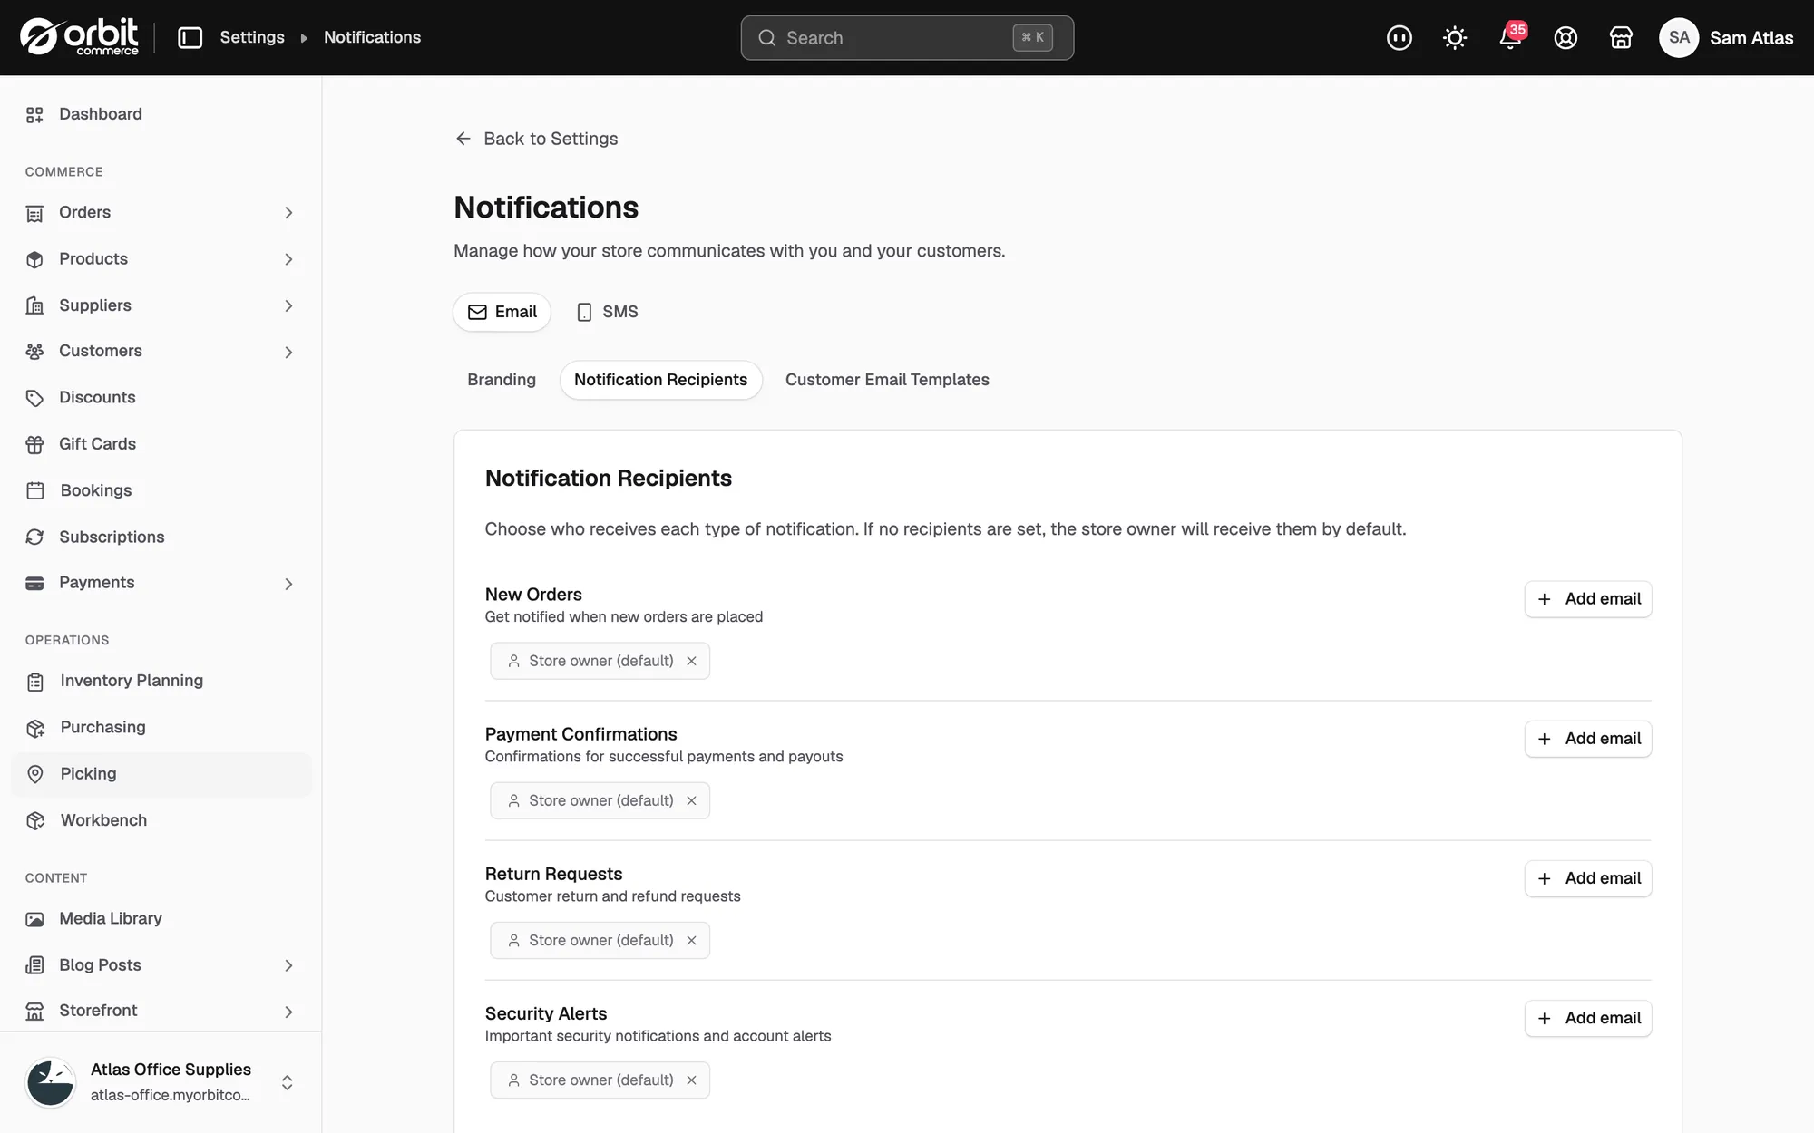
Task: Expand the Orders chevron
Action: pos(288,213)
